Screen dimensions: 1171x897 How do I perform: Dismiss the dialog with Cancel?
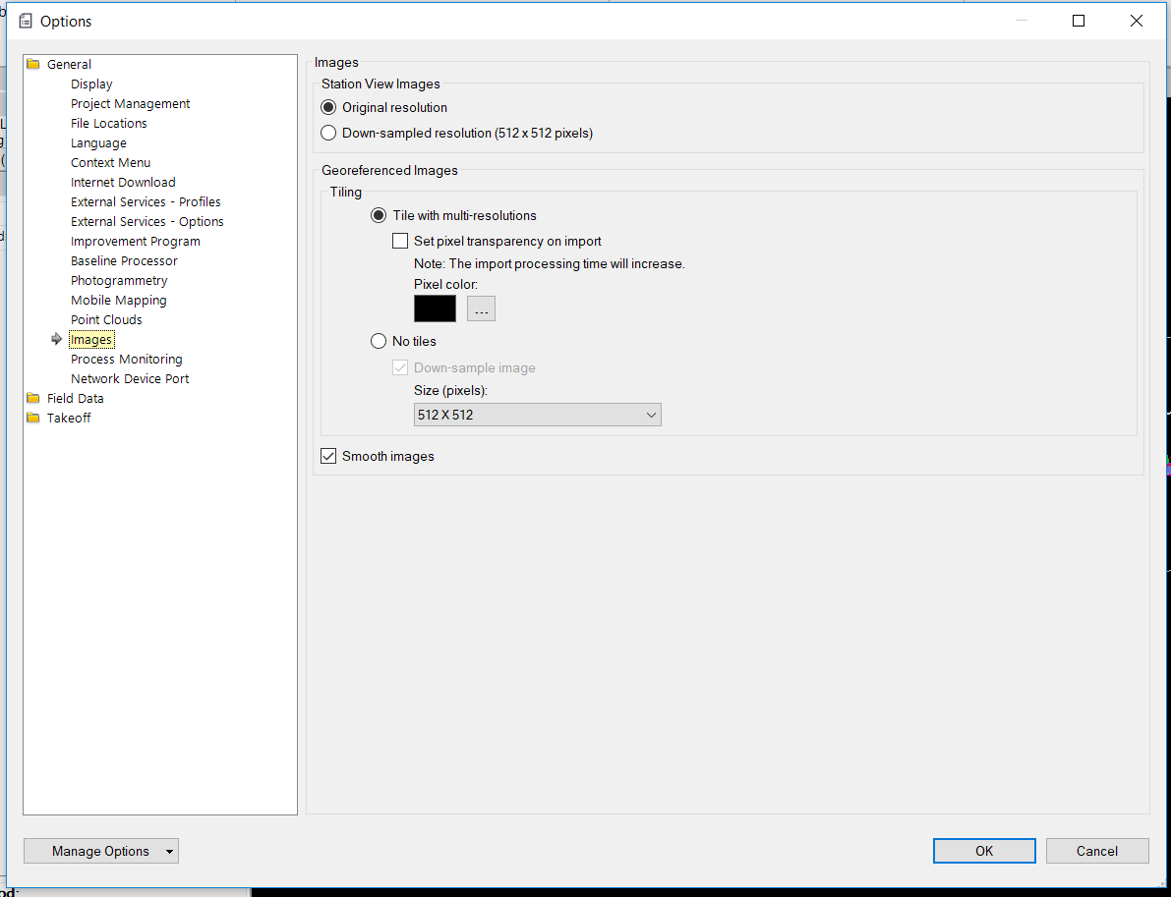[x=1097, y=850]
